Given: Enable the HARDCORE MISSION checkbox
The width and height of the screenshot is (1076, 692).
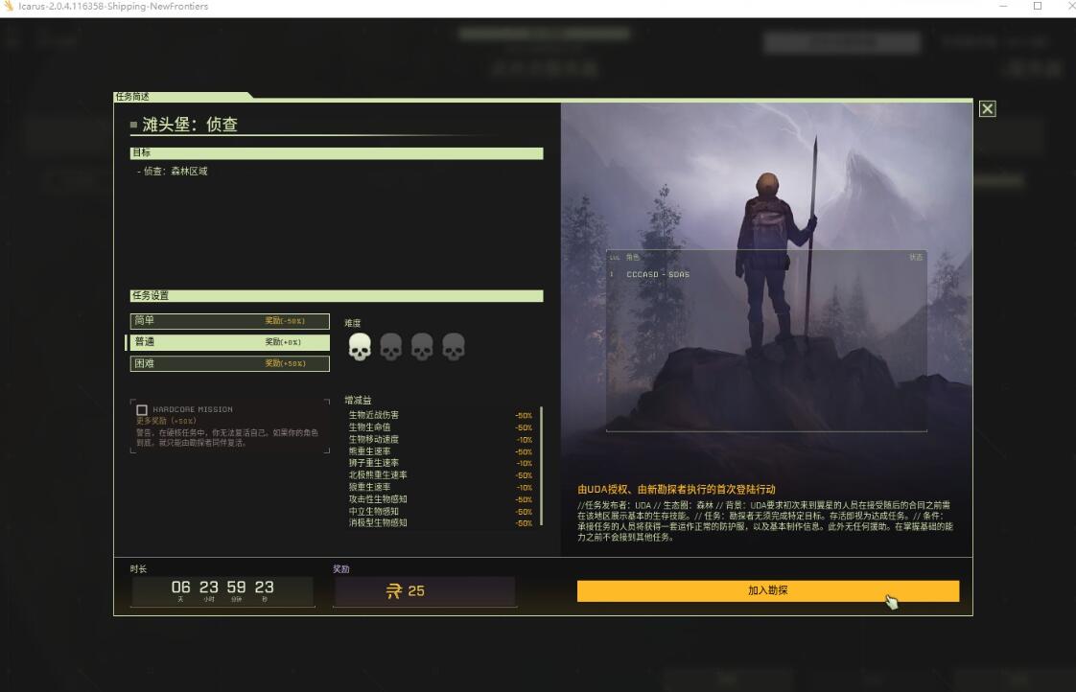Looking at the screenshot, I should [142, 409].
